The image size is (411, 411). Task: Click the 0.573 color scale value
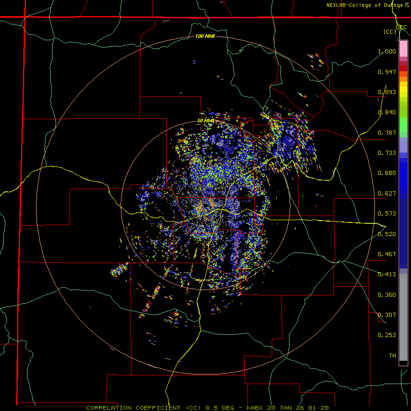pyautogui.click(x=387, y=214)
